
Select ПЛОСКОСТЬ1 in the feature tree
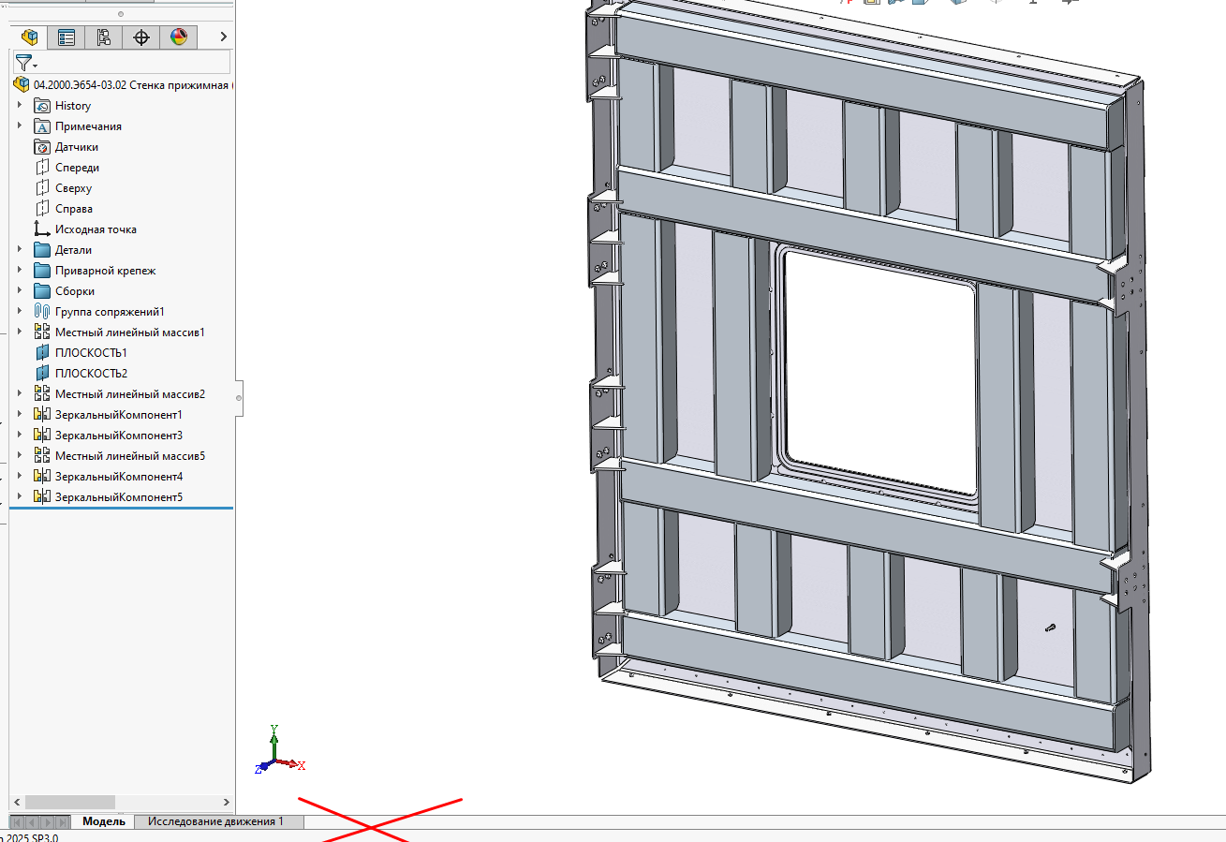click(x=91, y=353)
